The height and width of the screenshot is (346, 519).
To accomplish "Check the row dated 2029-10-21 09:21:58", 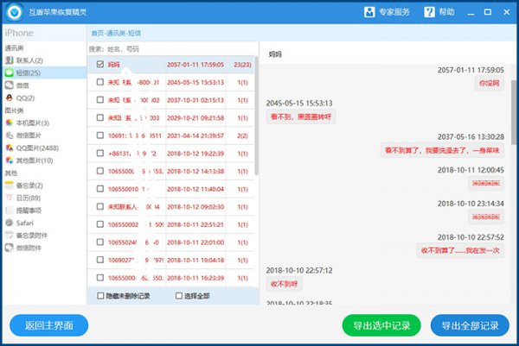I will click(x=100, y=117).
